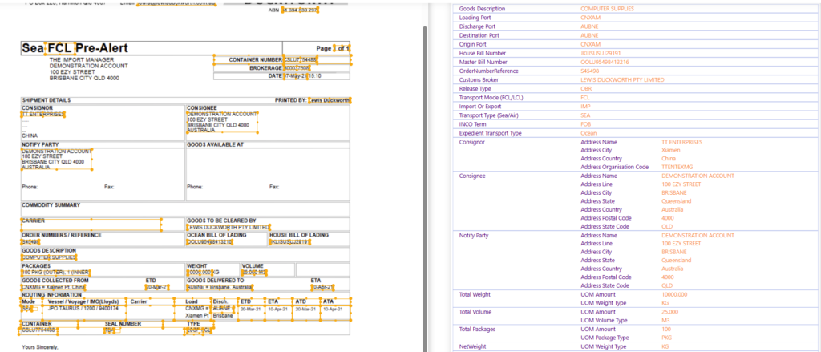Select highlighted COMPUTER SUPPLIES in the document

click(x=49, y=257)
